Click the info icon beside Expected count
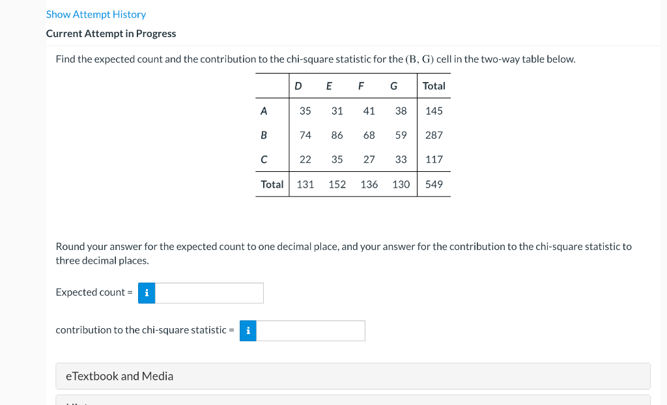This screenshot has height=405, width=667. tap(146, 293)
